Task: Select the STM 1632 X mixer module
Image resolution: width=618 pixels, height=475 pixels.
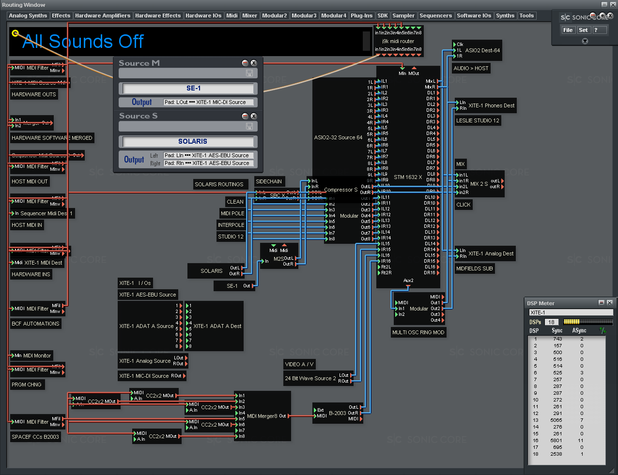Action: (407, 177)
